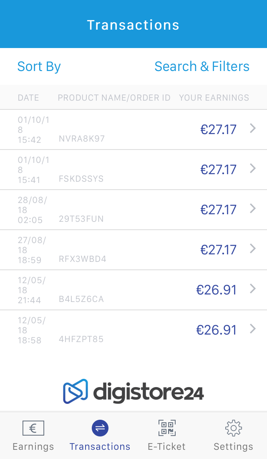Screen dimensions: 267x459
Task: Open Search & Filters
Action: tap(202, 66)
